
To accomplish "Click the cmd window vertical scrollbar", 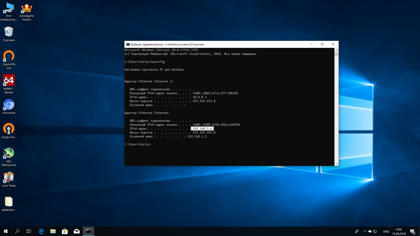I will (x=337, y=107).
